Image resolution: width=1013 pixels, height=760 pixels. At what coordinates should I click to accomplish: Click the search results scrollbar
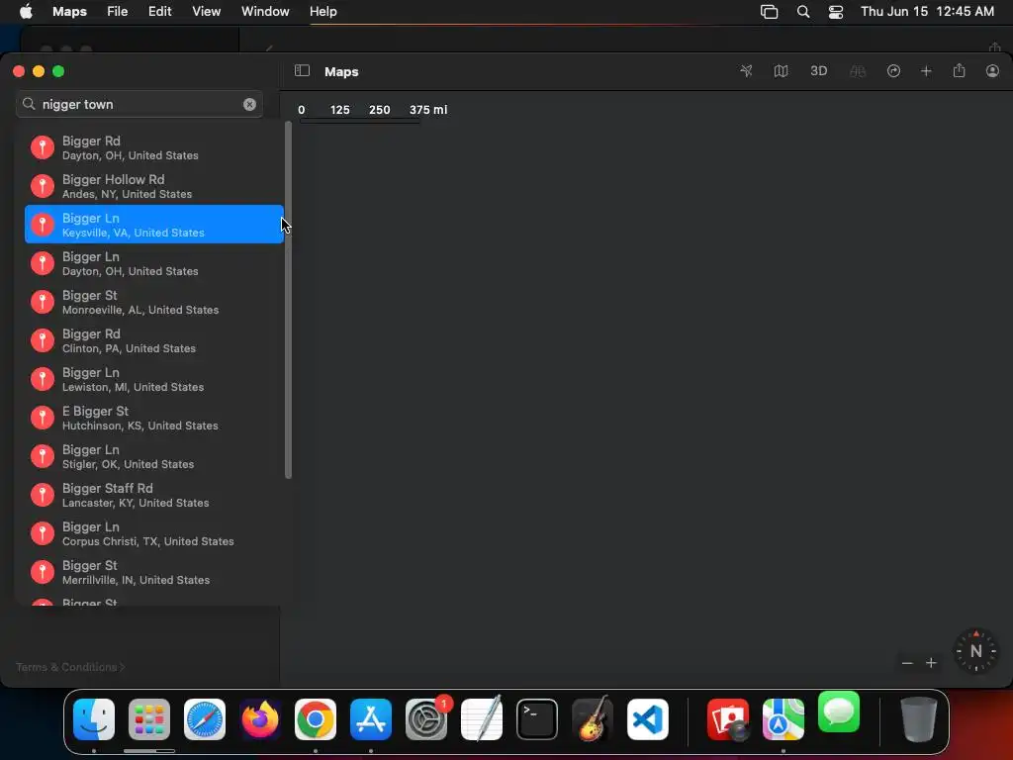[288, 301]
